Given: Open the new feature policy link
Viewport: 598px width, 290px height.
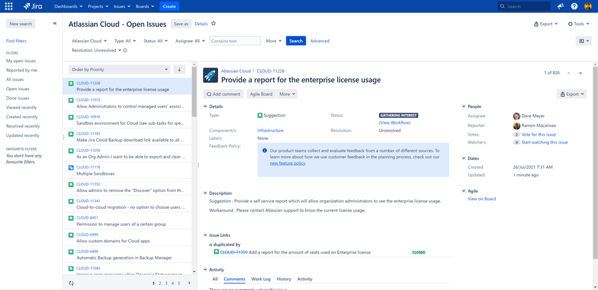Looking at the screenshot, I should pyautogui.click(x=288, y=163).
